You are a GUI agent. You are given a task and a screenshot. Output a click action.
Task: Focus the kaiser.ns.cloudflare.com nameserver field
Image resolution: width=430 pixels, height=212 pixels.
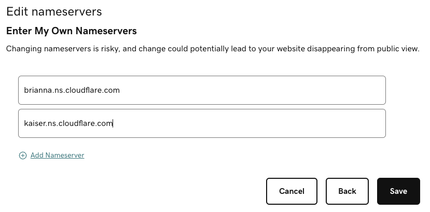[202, 123]
